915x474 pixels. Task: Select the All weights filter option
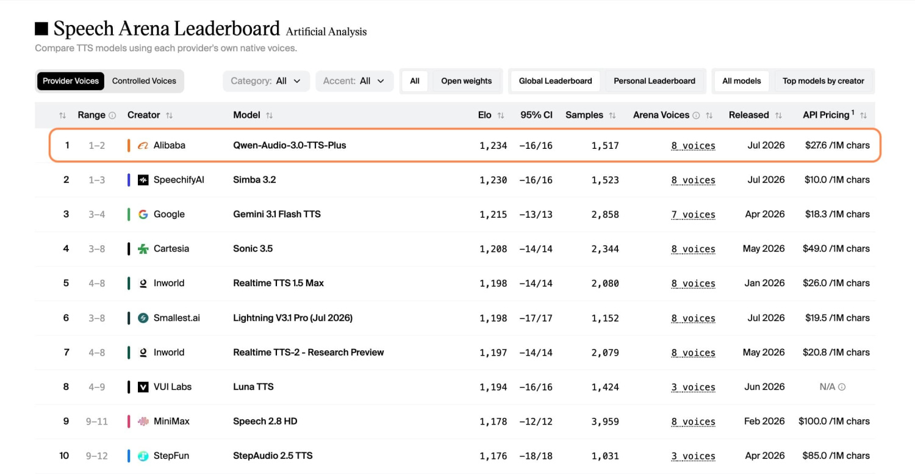[415, 81]
